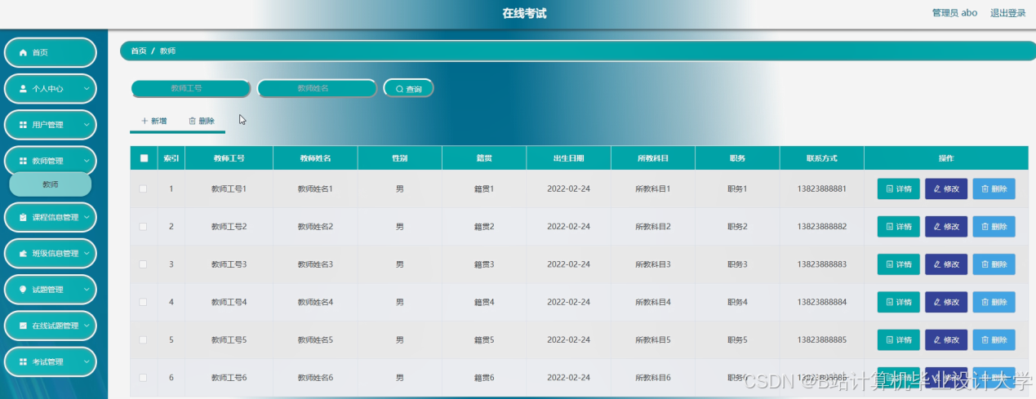Click the 教师姓名 search input field
This screenshot has width=1036, height=399.
tap(317, 88)
